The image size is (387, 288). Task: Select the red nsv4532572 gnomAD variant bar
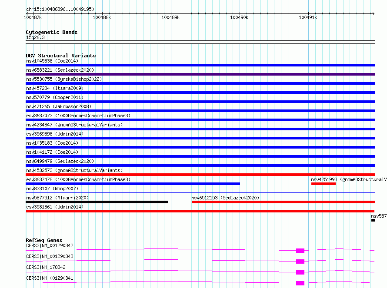point(200,175)
